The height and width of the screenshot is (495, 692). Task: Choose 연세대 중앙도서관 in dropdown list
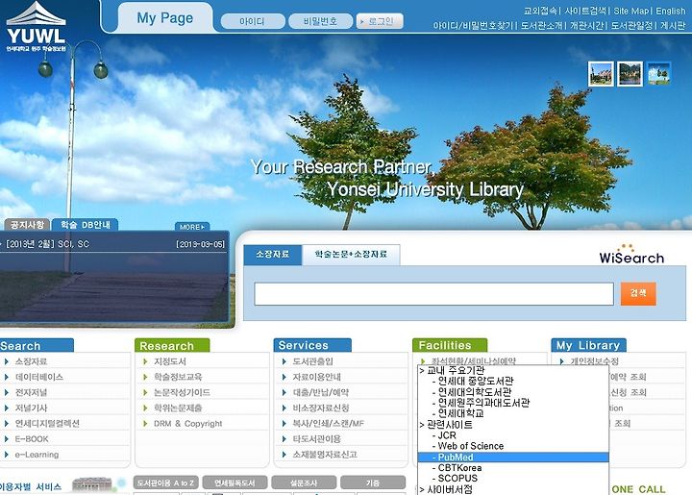pos(513,381)
